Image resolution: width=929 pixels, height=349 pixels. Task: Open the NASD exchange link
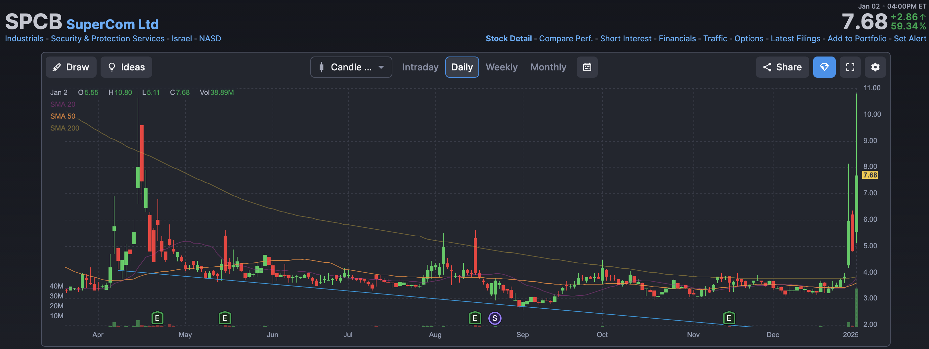click(210, 39)
